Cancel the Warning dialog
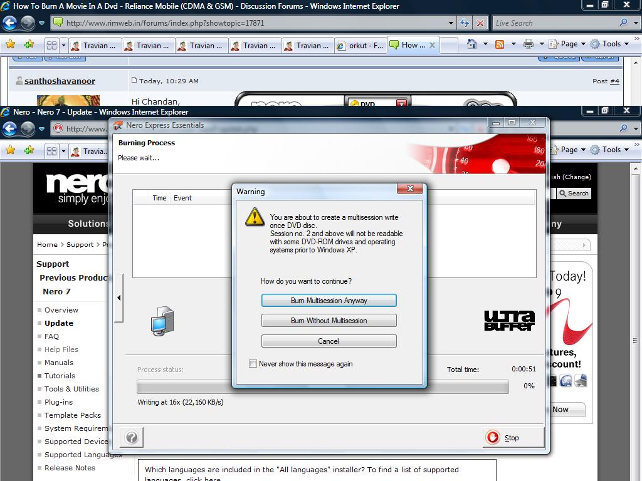 329,341
